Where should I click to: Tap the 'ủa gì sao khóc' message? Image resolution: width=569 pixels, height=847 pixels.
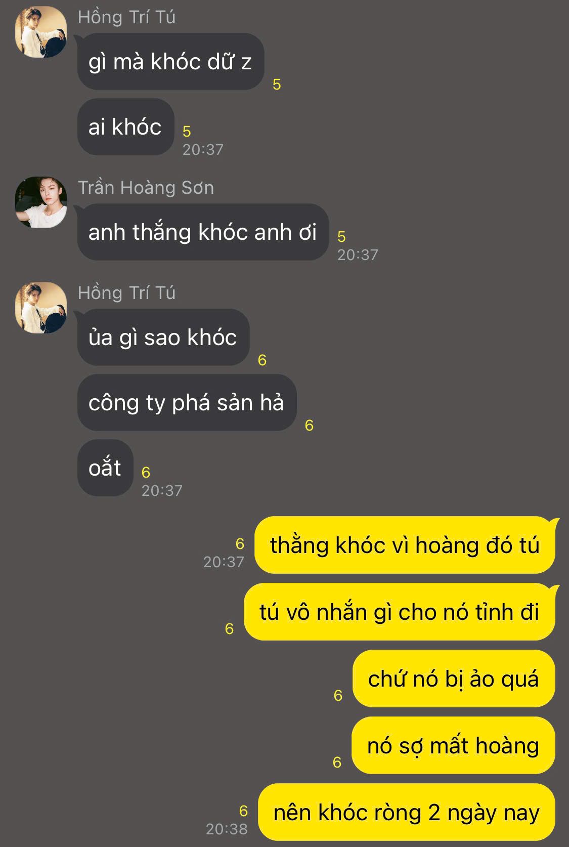[x=163, y=337]
